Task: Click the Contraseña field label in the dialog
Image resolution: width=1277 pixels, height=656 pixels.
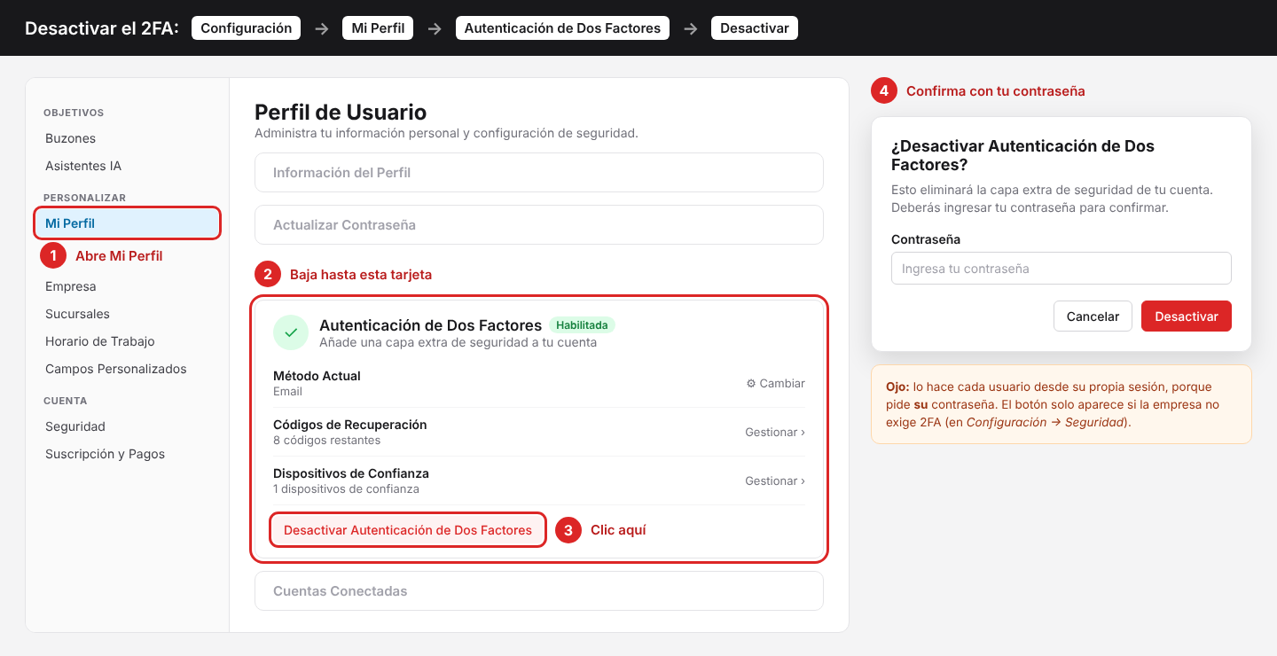Action: tap(926, 239)
